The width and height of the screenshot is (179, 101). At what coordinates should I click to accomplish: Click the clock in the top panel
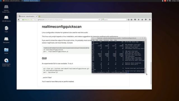click(x=175, y=1)
